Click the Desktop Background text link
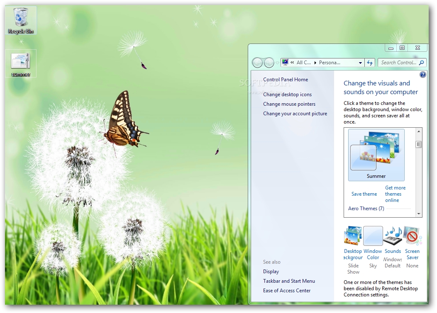The width and height of the screenshot is (437, 313). (353, 254)
